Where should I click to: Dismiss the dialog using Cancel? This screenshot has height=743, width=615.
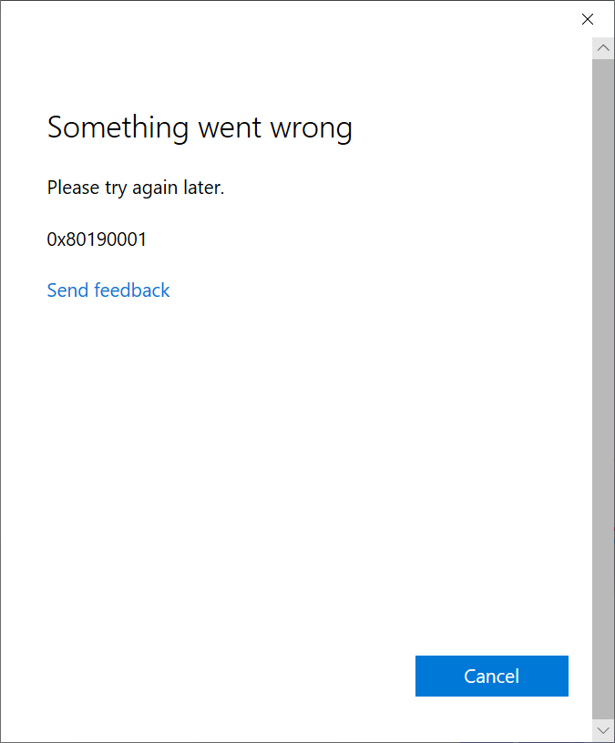(492, 676)
